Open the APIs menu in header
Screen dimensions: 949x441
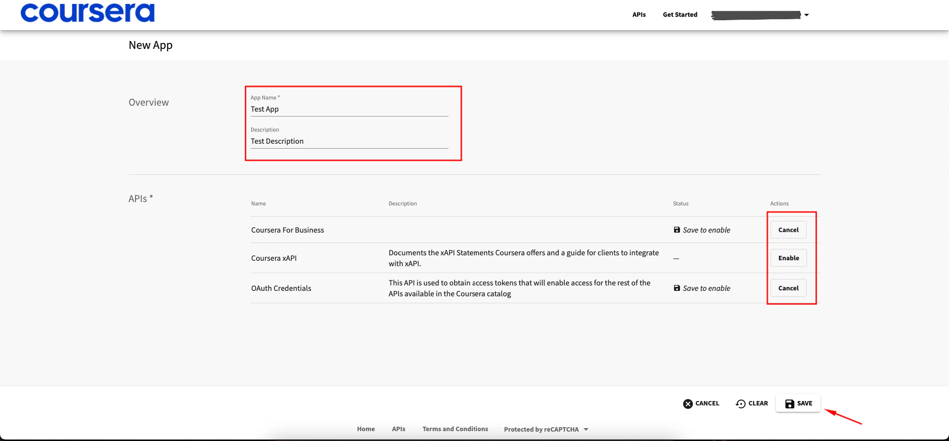point(639,15)
